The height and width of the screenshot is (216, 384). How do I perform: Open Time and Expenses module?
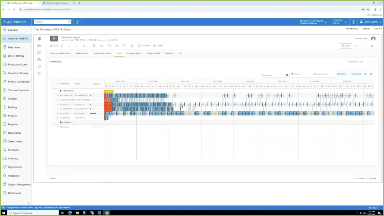pos(16,90)
